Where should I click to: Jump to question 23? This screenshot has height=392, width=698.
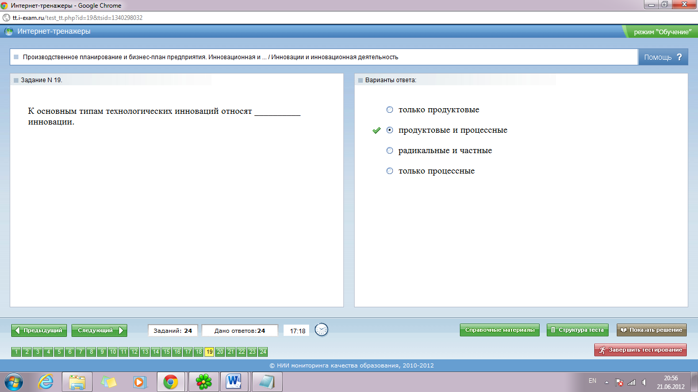[x=252, y=352]
